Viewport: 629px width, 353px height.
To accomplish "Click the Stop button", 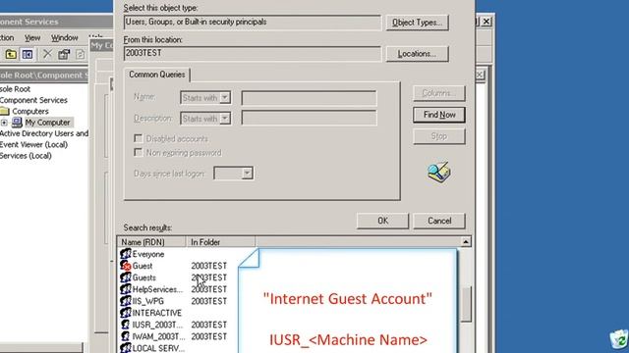I will pyautogui.click(x=439, y=136).
